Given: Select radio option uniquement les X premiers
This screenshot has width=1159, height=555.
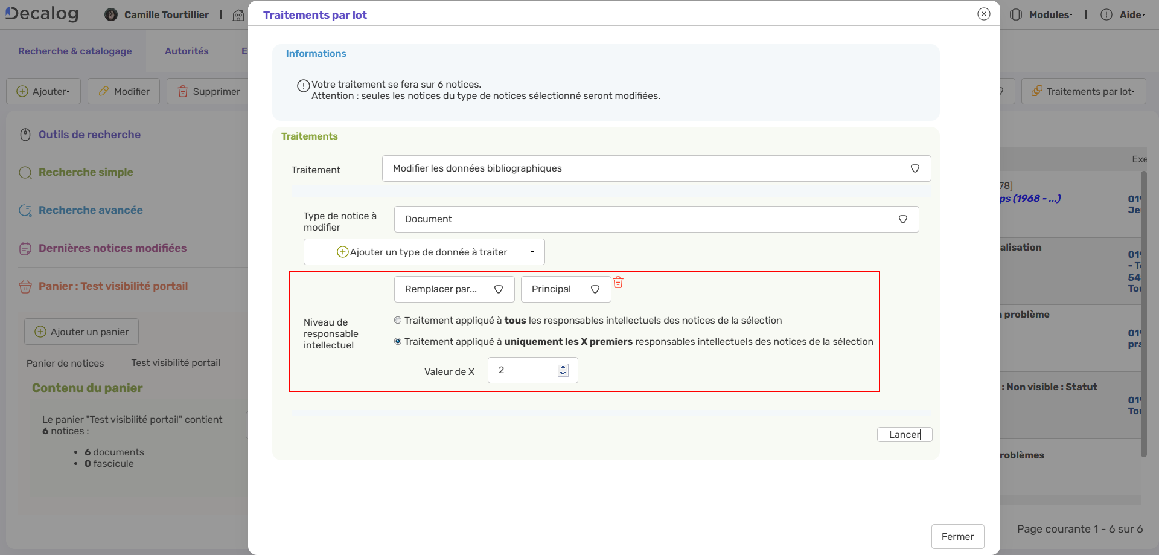Looking at the screenshot, I should pyautogui.click(x=398, y=341).
